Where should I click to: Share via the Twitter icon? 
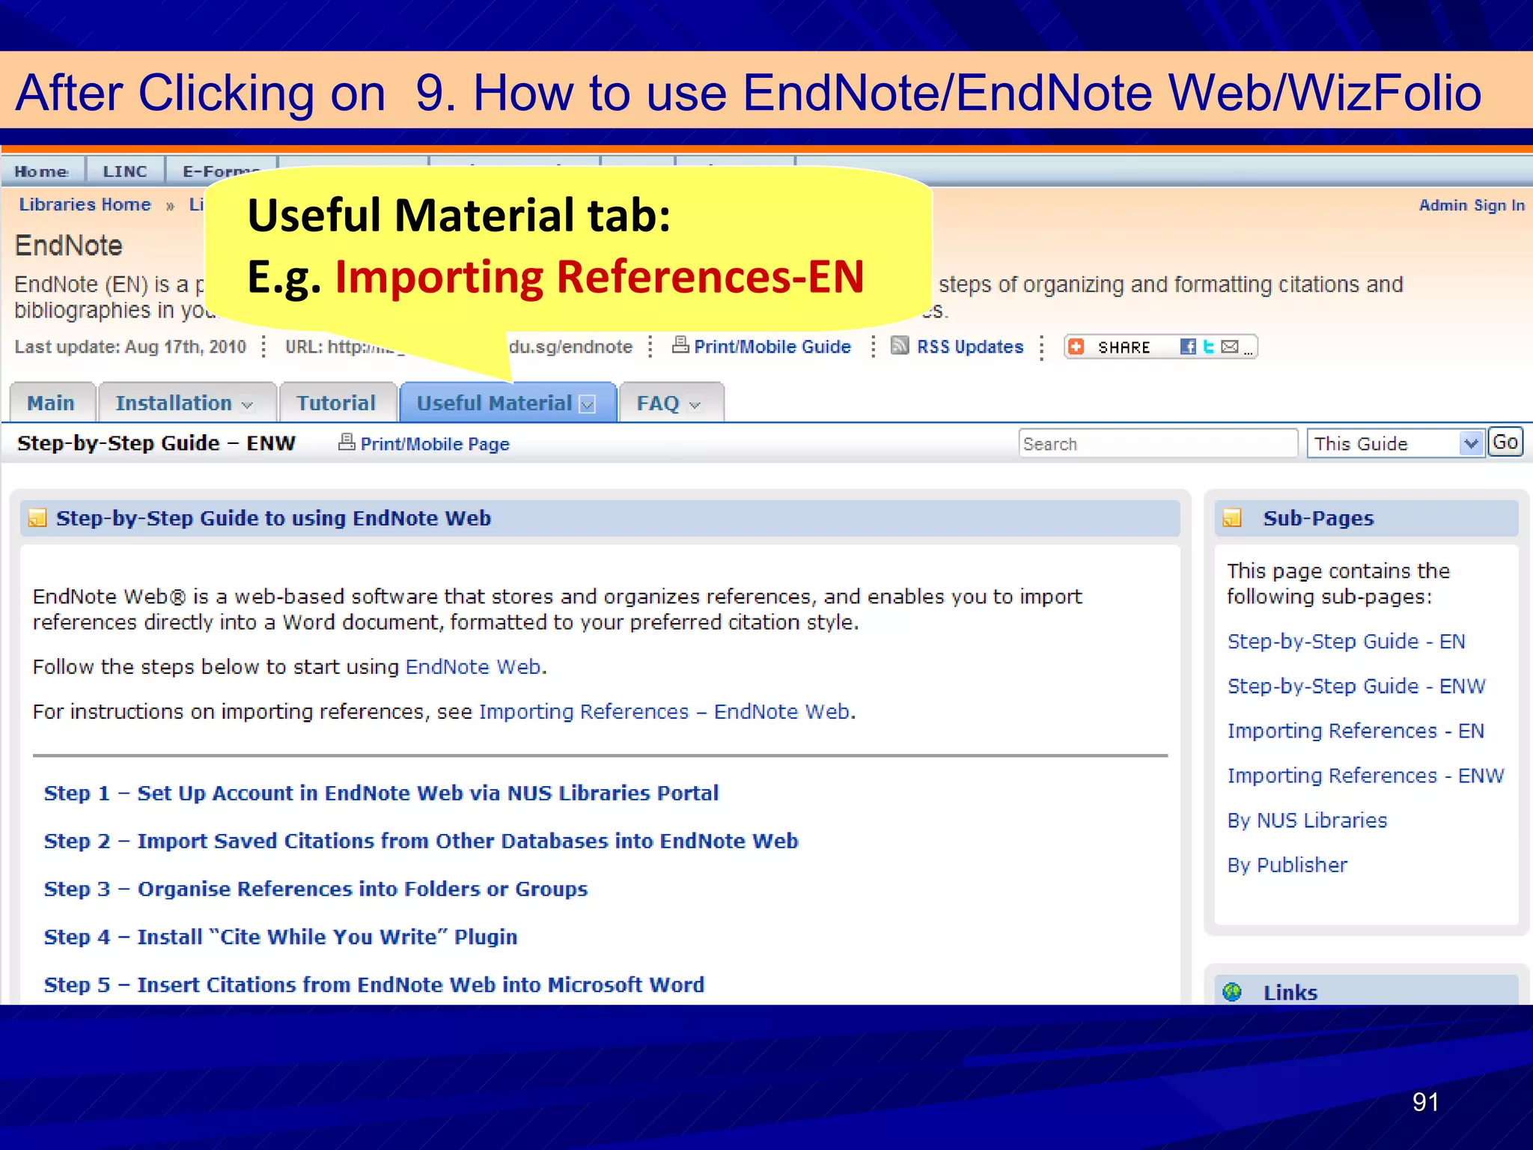[1208, 347]
